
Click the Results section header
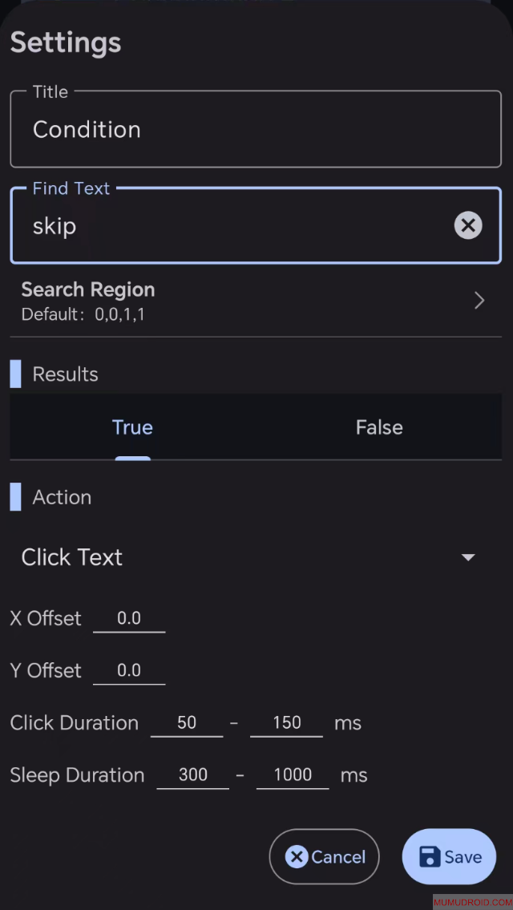coord(65,374)
